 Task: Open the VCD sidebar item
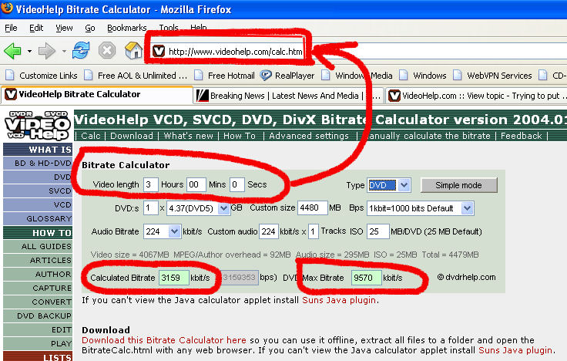pyautogui.click(x=38, y=205)
